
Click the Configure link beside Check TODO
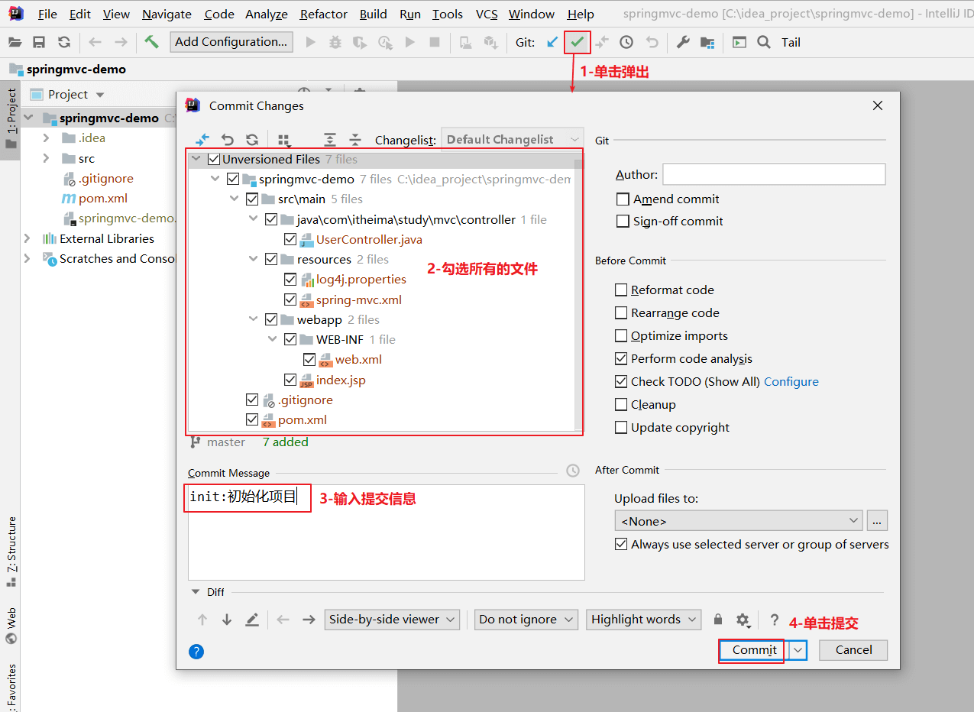click(x=791, y=382)
